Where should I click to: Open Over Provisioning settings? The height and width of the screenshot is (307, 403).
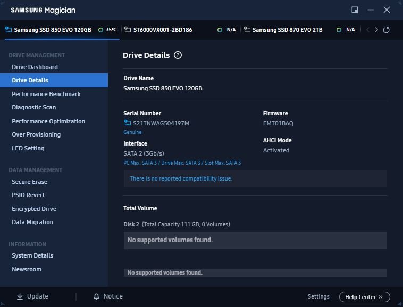point(36,134)
